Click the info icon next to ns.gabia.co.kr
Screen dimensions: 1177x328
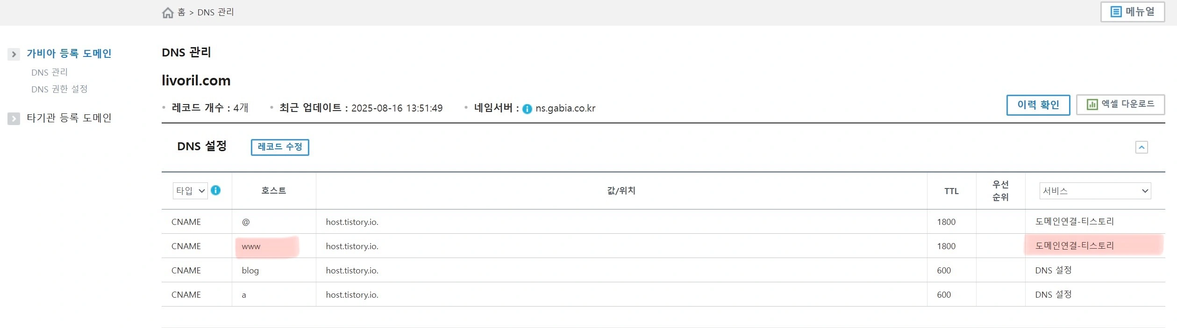tap(527, 108)
